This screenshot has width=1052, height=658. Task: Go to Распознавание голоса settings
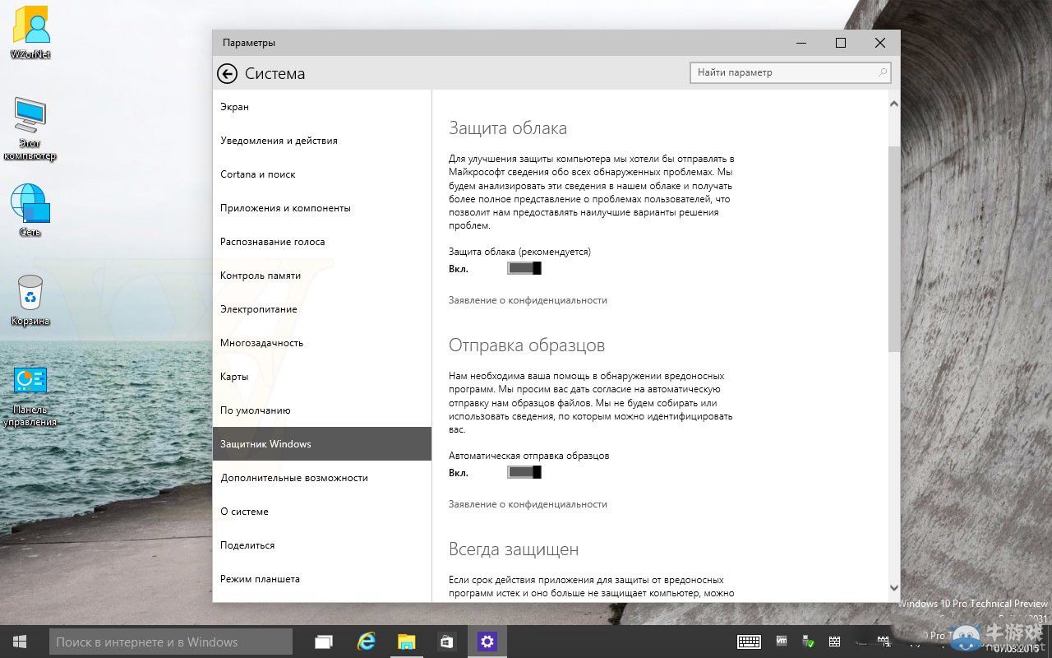pyautogui.click(x=322, y=242)
